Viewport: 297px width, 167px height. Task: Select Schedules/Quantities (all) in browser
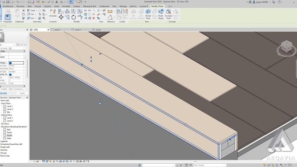click(x=11, y=144)
